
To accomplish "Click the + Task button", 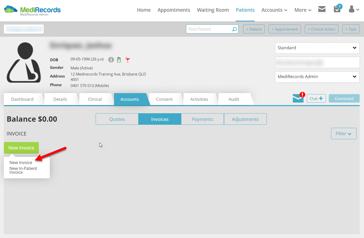I will pyautogui.click(x=351, y=29).
